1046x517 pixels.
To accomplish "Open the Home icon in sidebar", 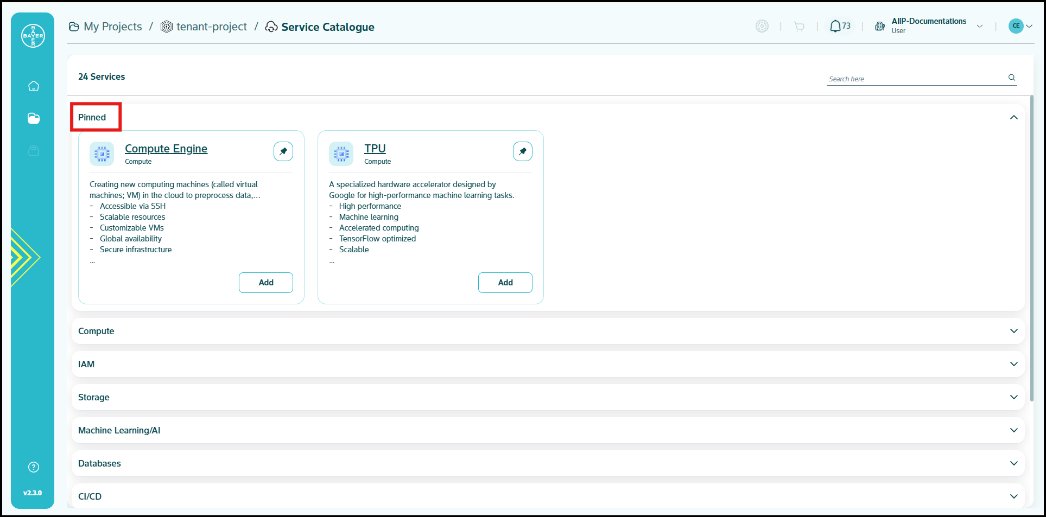I will click(34, 86).
